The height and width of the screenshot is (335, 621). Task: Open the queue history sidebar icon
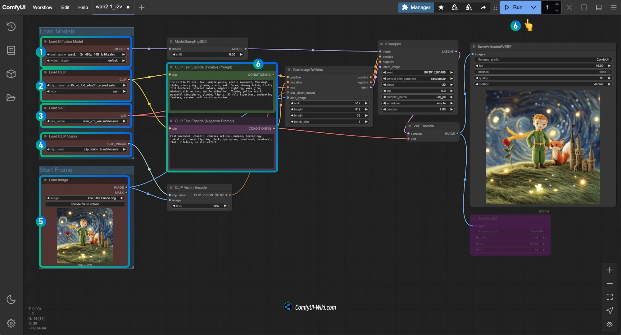point(11,27)
